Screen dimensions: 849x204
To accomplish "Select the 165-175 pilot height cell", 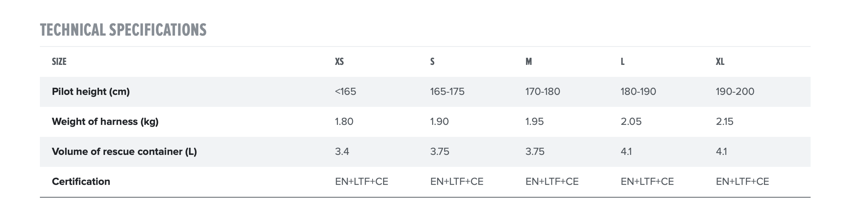I will click(447, 91).
